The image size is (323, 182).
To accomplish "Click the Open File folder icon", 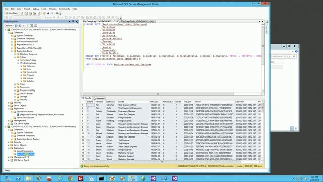I will click(44, 13).
